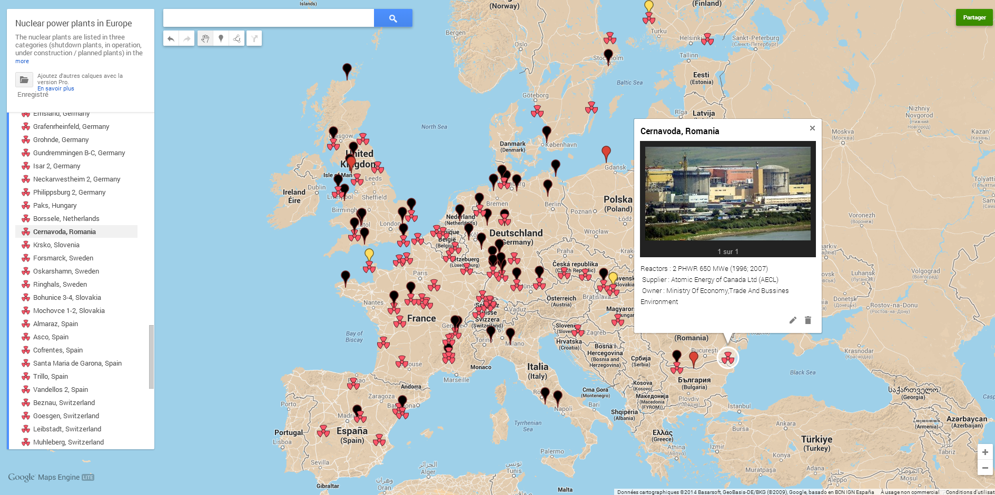Click the selected Cernavoda marker on map
Viewport: 995px width, 495px height.
[x=728, y=358]
